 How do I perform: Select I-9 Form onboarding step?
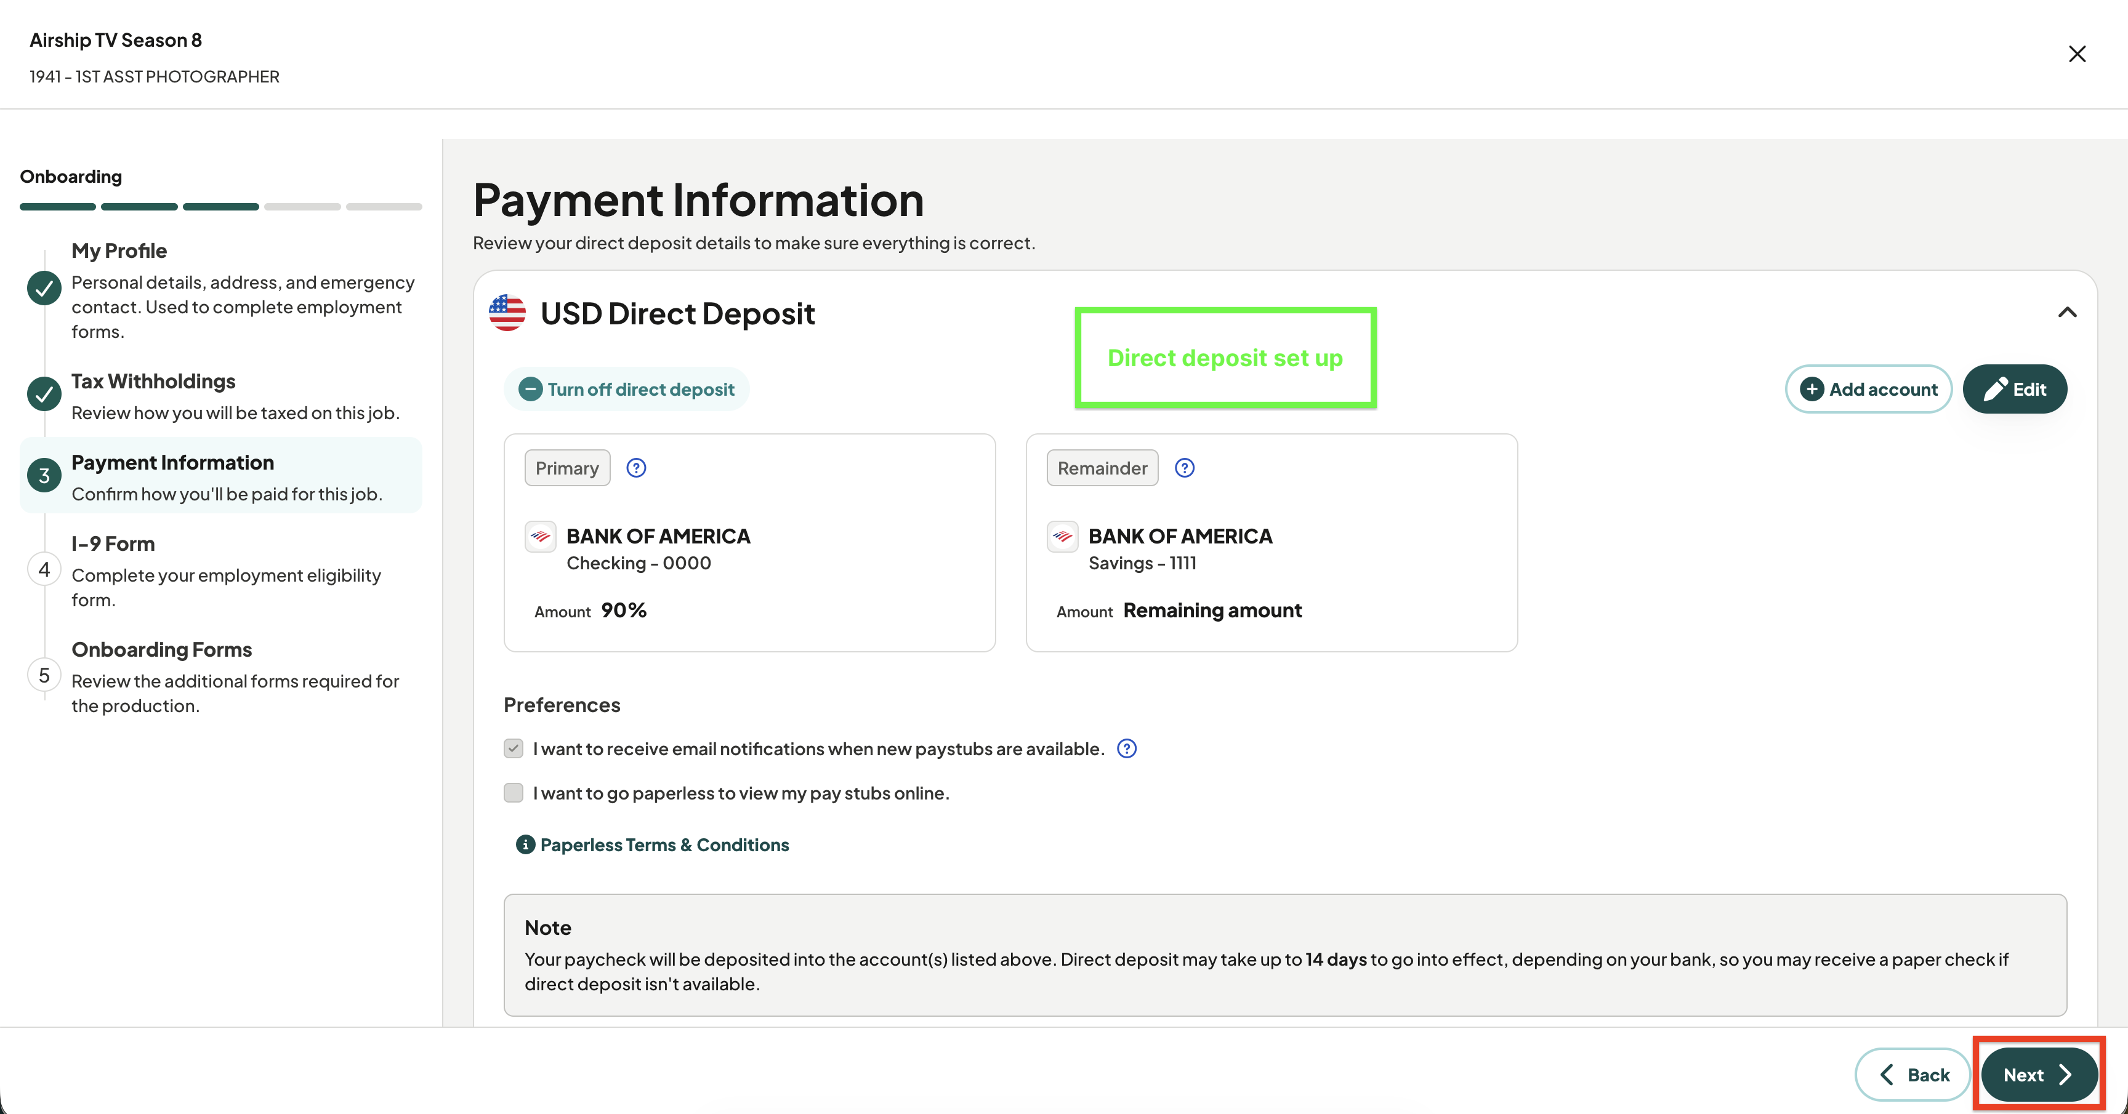tap(222, 571)
